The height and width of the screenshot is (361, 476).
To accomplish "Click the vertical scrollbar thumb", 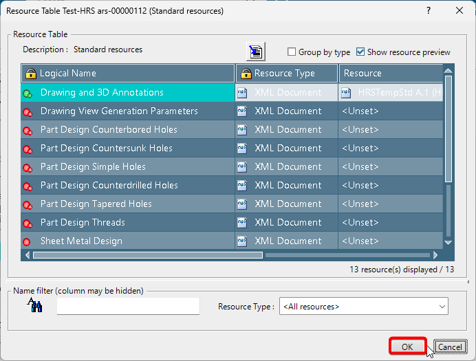I will coord(448,129).
